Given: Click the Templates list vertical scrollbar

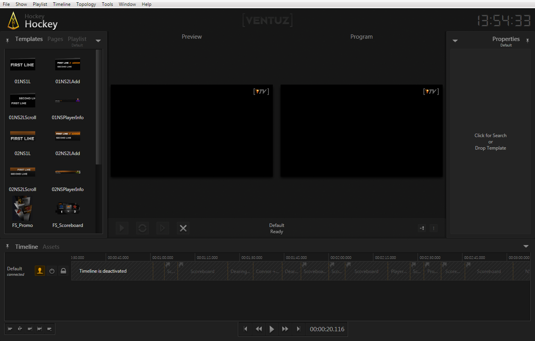Looking at the screenshot, I should click(x=99, y=105).
